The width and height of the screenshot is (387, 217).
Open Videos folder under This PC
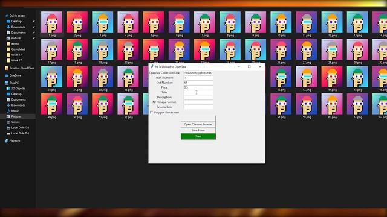tap(15, 122)
